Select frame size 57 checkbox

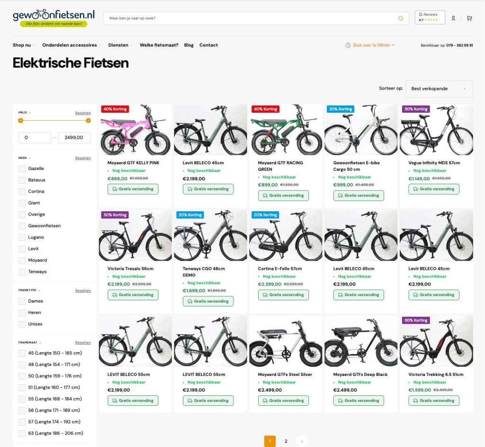click(x=22, y=422)
